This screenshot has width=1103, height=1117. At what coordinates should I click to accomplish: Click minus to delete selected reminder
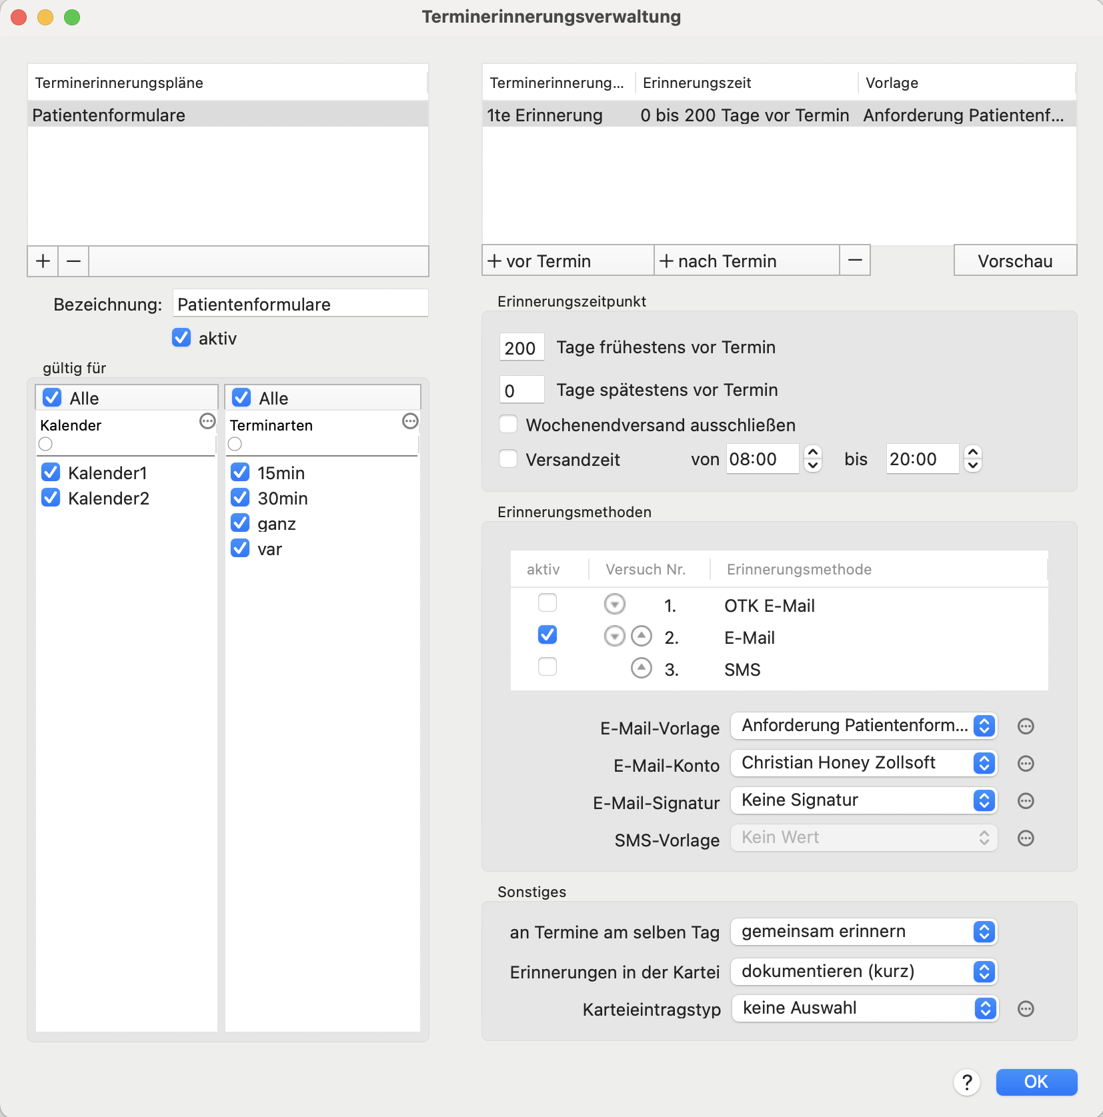pyautogui.click(x=855, y=260)
